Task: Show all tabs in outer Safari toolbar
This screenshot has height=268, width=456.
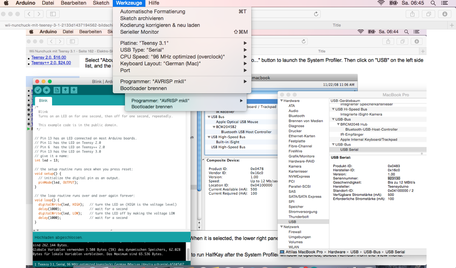Action: (x=428, y=14)
